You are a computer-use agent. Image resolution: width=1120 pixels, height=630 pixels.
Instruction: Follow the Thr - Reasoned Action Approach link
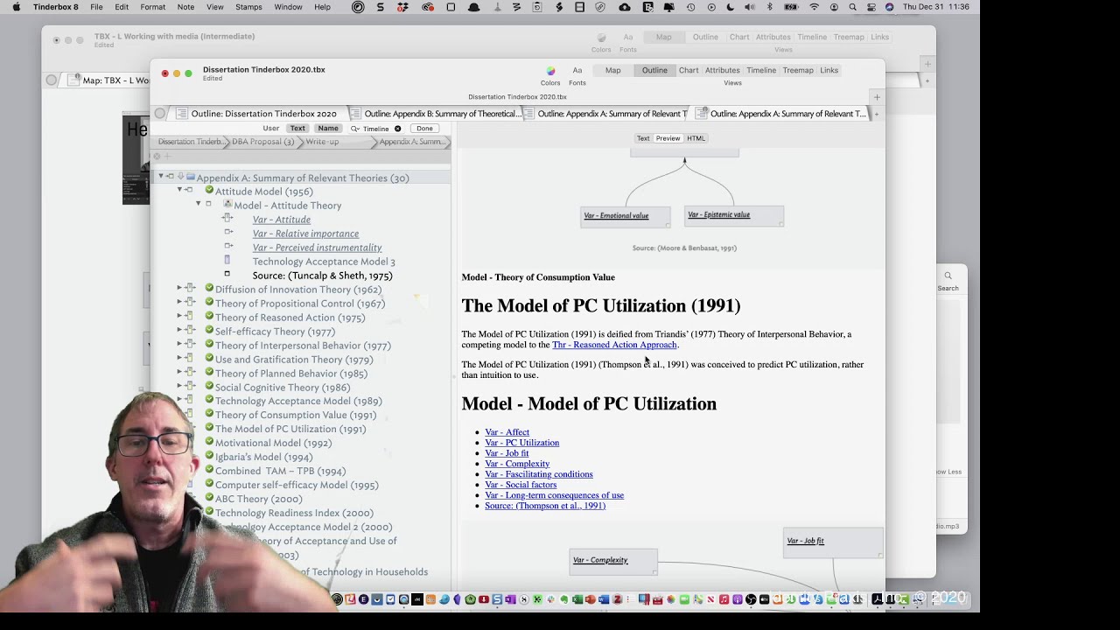614,345
